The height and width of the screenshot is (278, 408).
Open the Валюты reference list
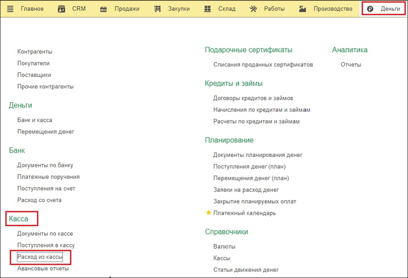pos(224,246)
